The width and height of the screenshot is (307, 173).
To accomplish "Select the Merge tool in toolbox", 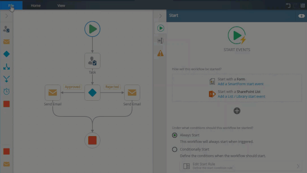I will point(7,79).
